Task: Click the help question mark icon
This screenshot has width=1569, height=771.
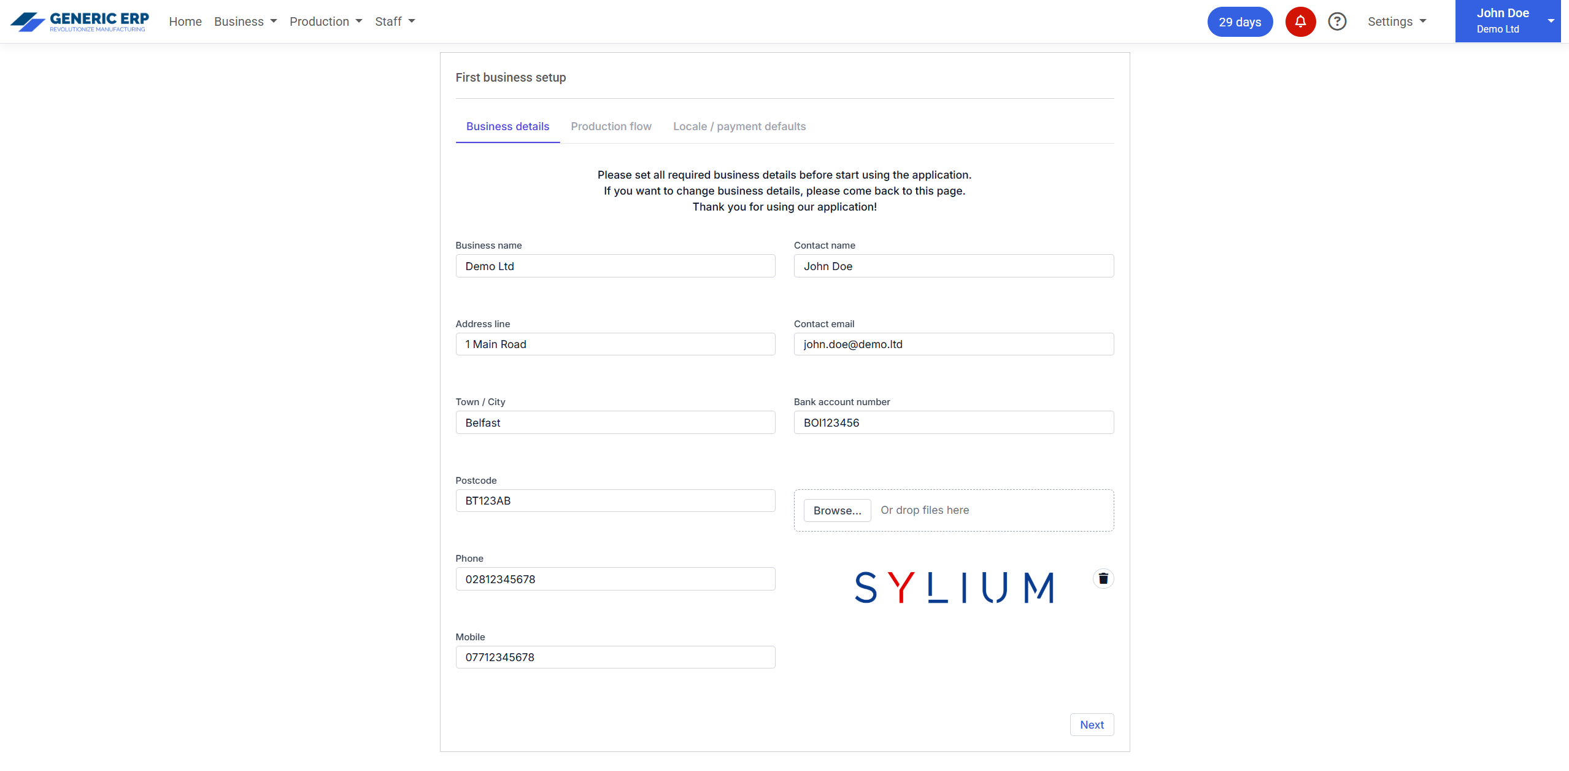Action: (1336, 21)
